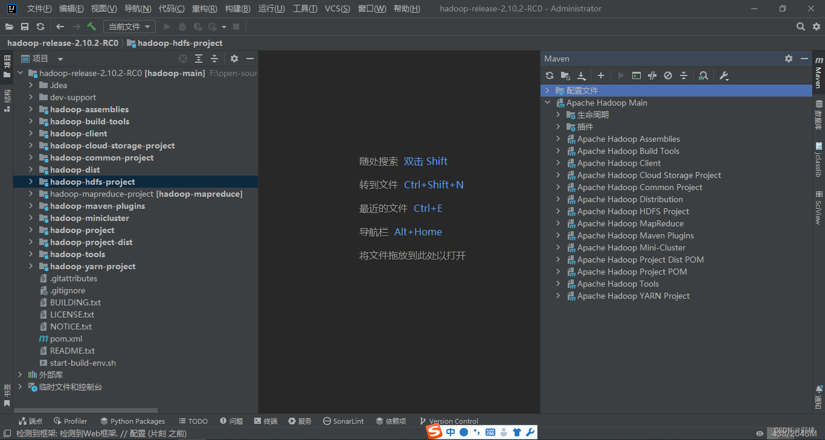The image size is (825, 440).
Task: Open the SonarLint tool window
Action: [344, 421]
